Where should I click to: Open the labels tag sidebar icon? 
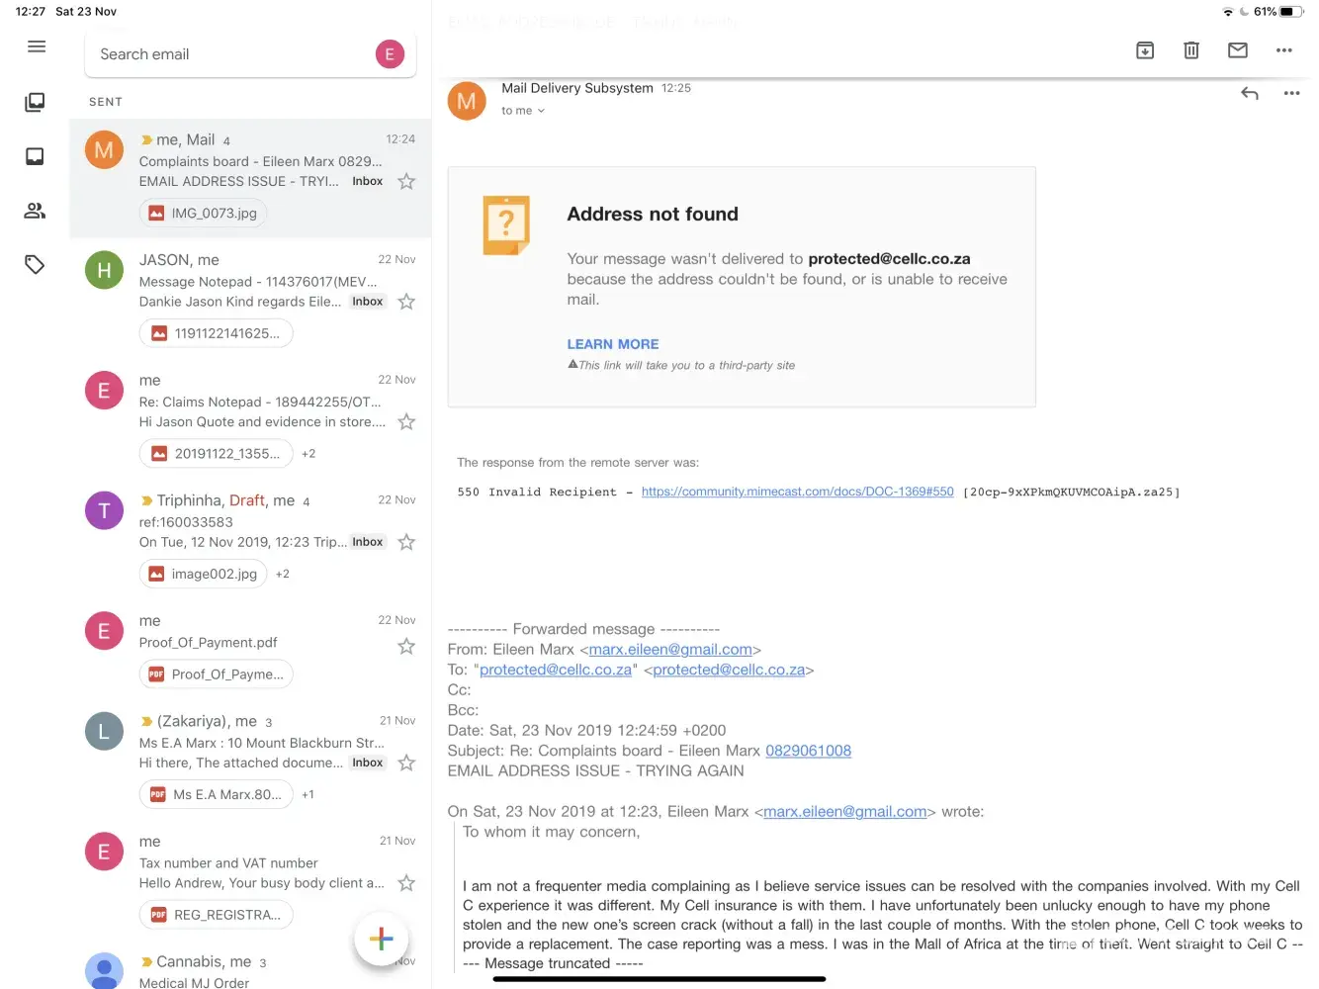pyautogui.click(x=35, y=264)
